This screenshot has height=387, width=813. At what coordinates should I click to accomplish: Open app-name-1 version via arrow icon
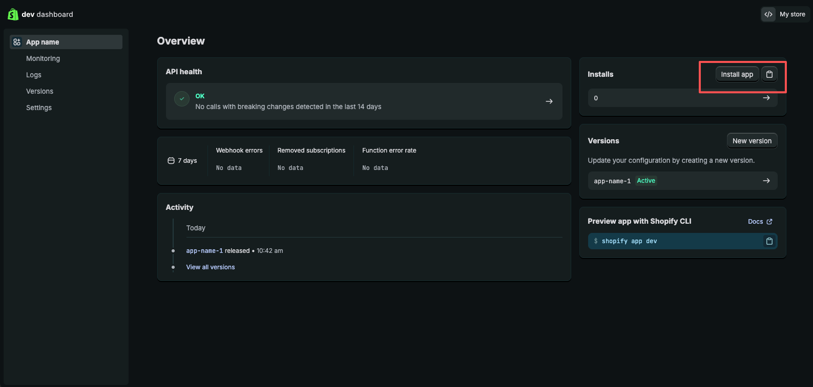tap(766, 181)
